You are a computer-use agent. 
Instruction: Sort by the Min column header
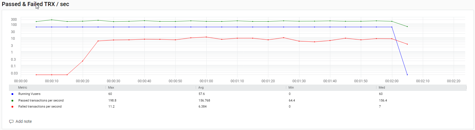pos(291,88)
